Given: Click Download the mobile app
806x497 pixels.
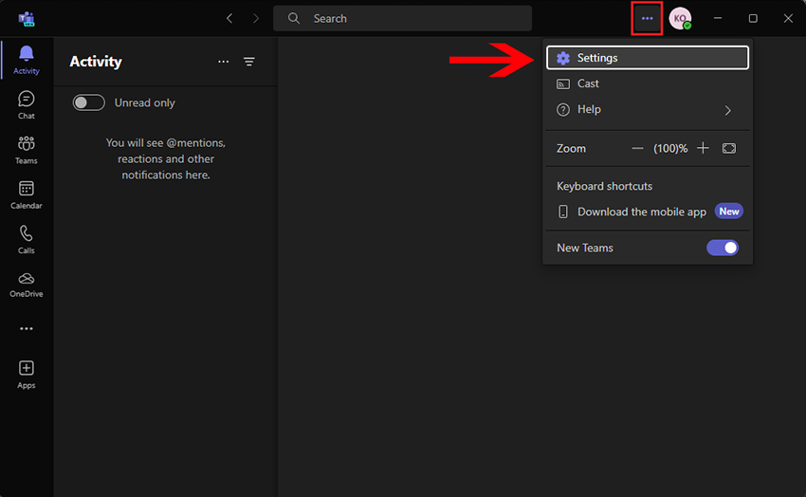Looking at the screenshot, I should tap(641, 212).
